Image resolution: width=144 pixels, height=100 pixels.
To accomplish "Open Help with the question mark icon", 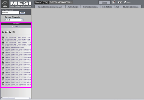I will (127, 2).
